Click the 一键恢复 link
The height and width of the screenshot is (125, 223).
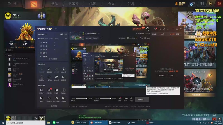171,71
